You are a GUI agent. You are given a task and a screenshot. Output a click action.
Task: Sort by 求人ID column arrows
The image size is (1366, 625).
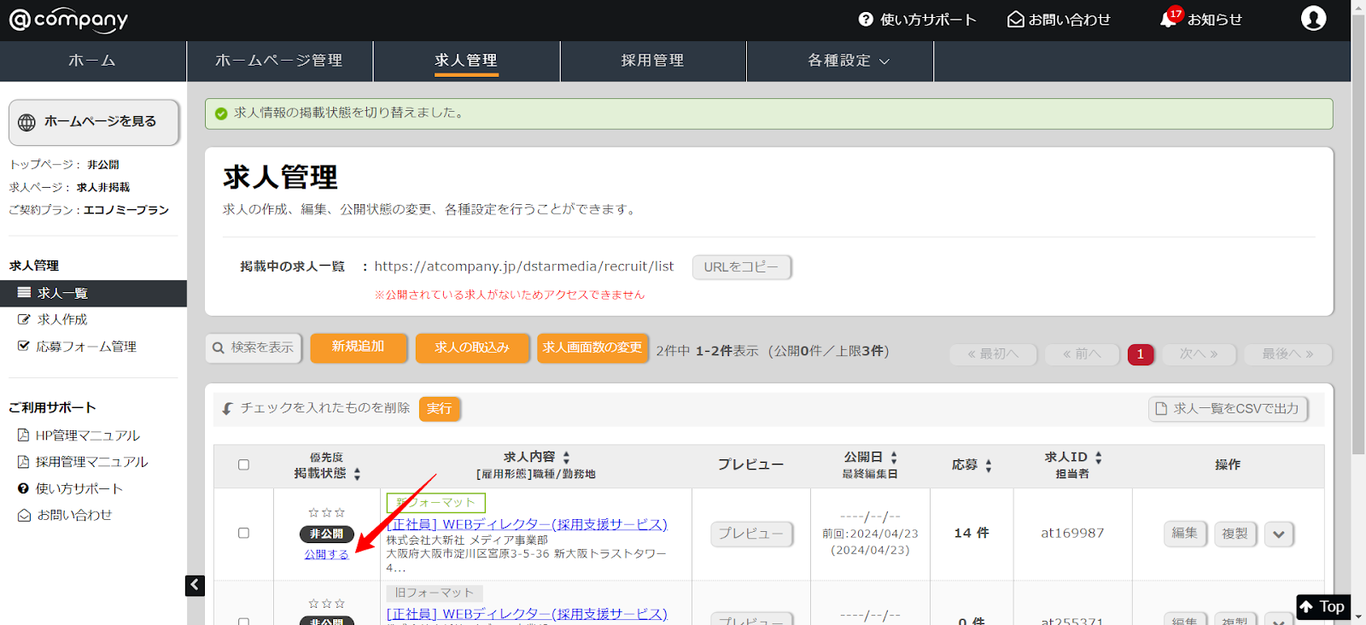1099,458
